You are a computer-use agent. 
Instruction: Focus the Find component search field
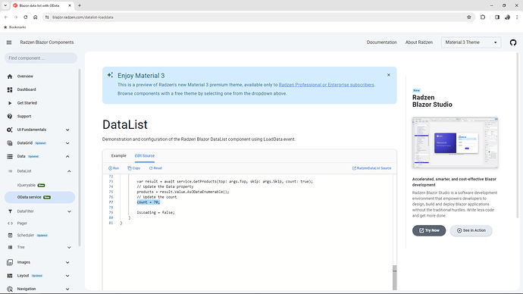(x=41, y=58)
